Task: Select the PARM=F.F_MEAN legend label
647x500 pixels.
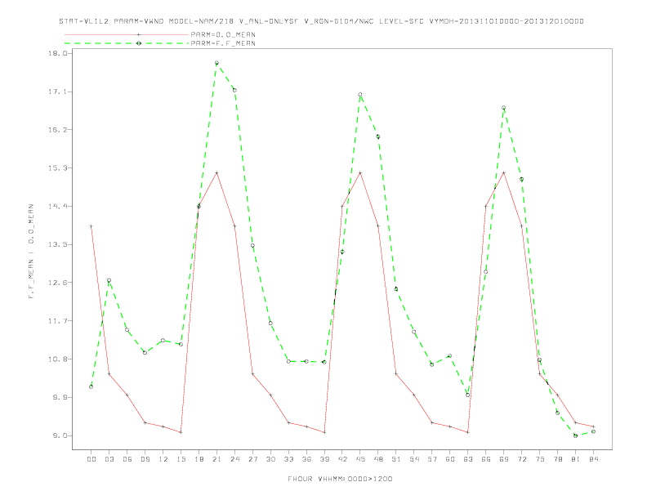Action: point(223,43)
